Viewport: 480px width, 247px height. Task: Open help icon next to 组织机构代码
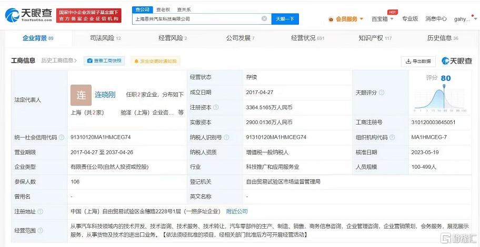point(392,137)
